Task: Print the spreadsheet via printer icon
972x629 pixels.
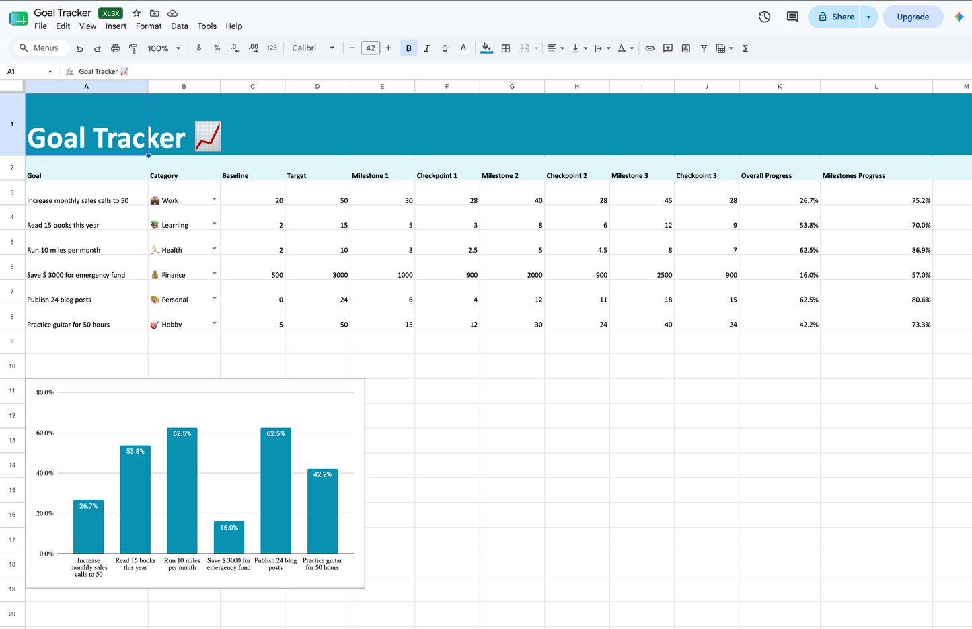Action: [x=115, y=48]
